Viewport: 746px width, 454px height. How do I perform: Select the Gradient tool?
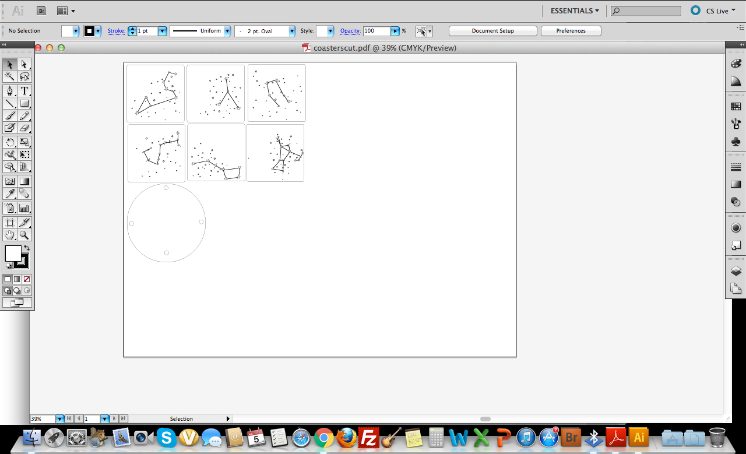(24, 181)
